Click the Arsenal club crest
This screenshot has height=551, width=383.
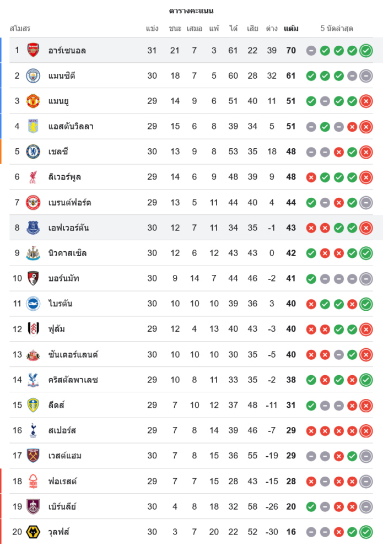[34, 50]
